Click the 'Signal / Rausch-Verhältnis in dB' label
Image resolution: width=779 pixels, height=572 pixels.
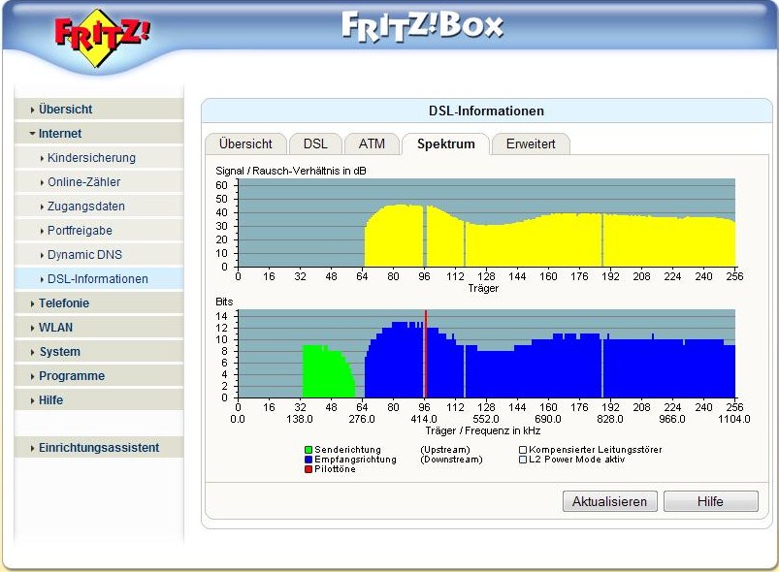pos(291,171)
